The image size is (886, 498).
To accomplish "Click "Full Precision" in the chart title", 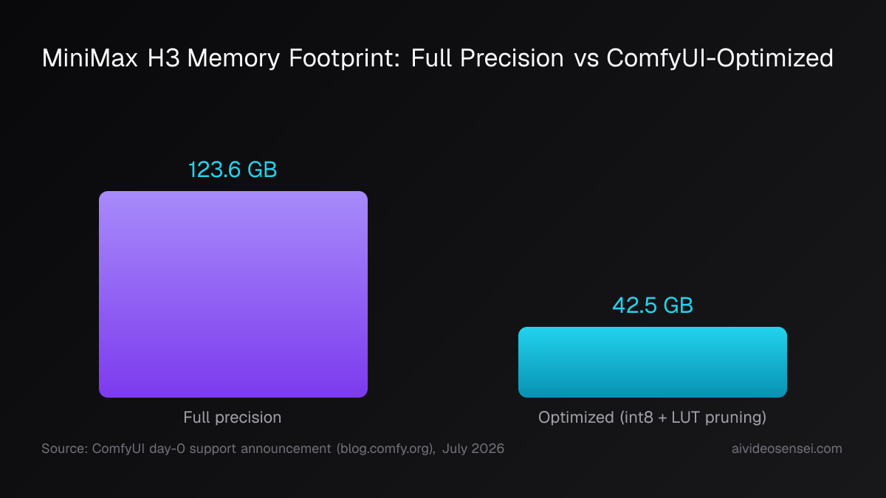I will 487,58.
